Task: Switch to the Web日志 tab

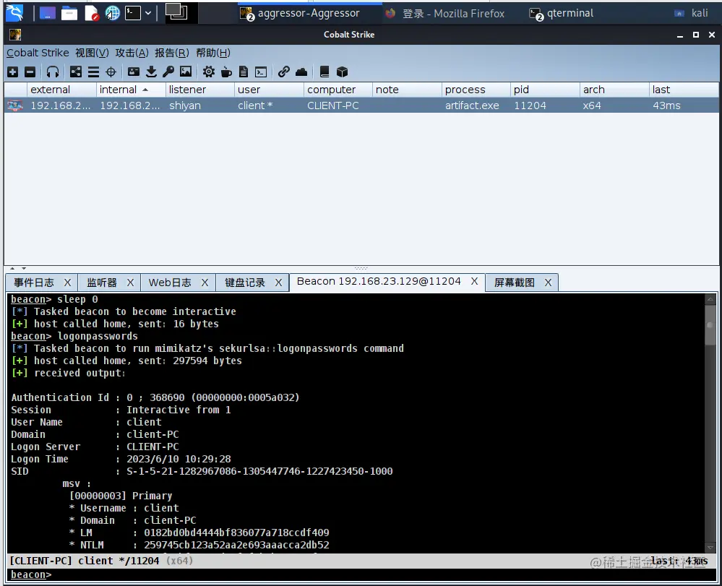Action: tap(169, 283)
